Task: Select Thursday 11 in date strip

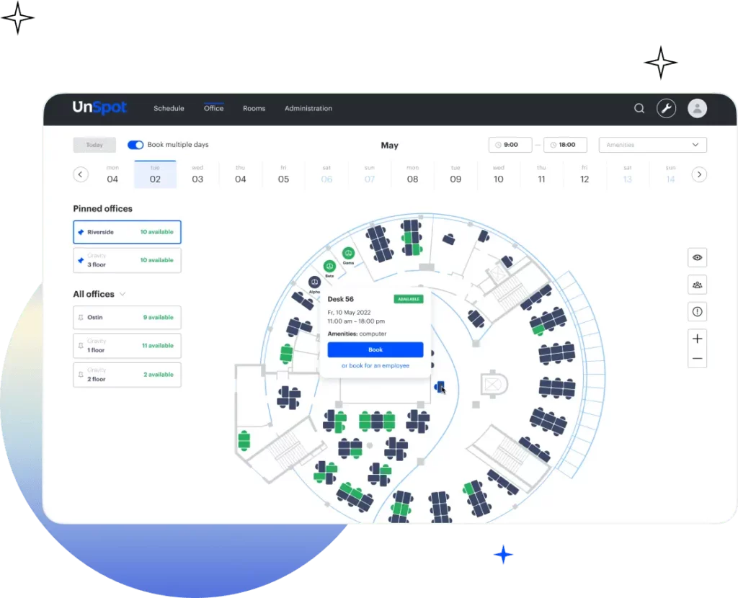Action: pos(541,174)
